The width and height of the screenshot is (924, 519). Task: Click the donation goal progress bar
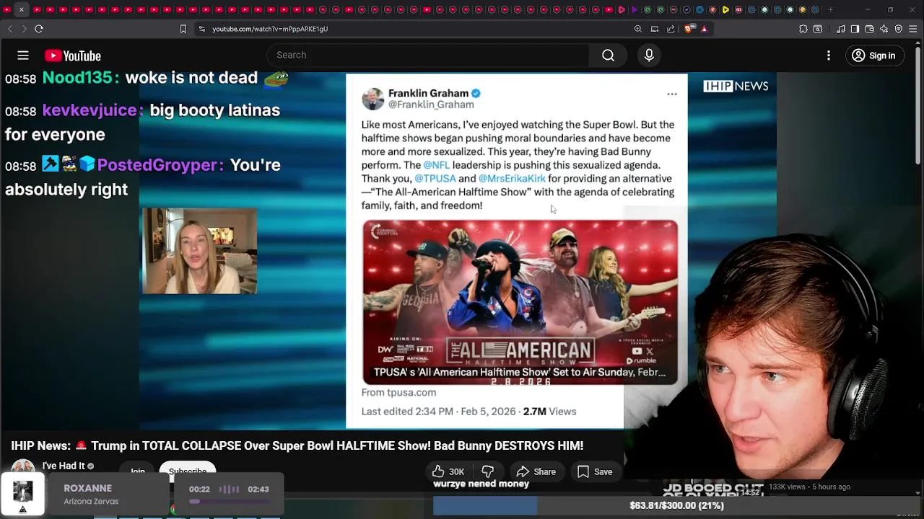tap(676, 505)
